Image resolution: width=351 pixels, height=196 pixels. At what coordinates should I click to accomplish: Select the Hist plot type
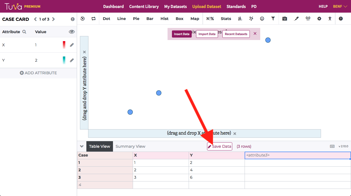[x=165, y=19]
